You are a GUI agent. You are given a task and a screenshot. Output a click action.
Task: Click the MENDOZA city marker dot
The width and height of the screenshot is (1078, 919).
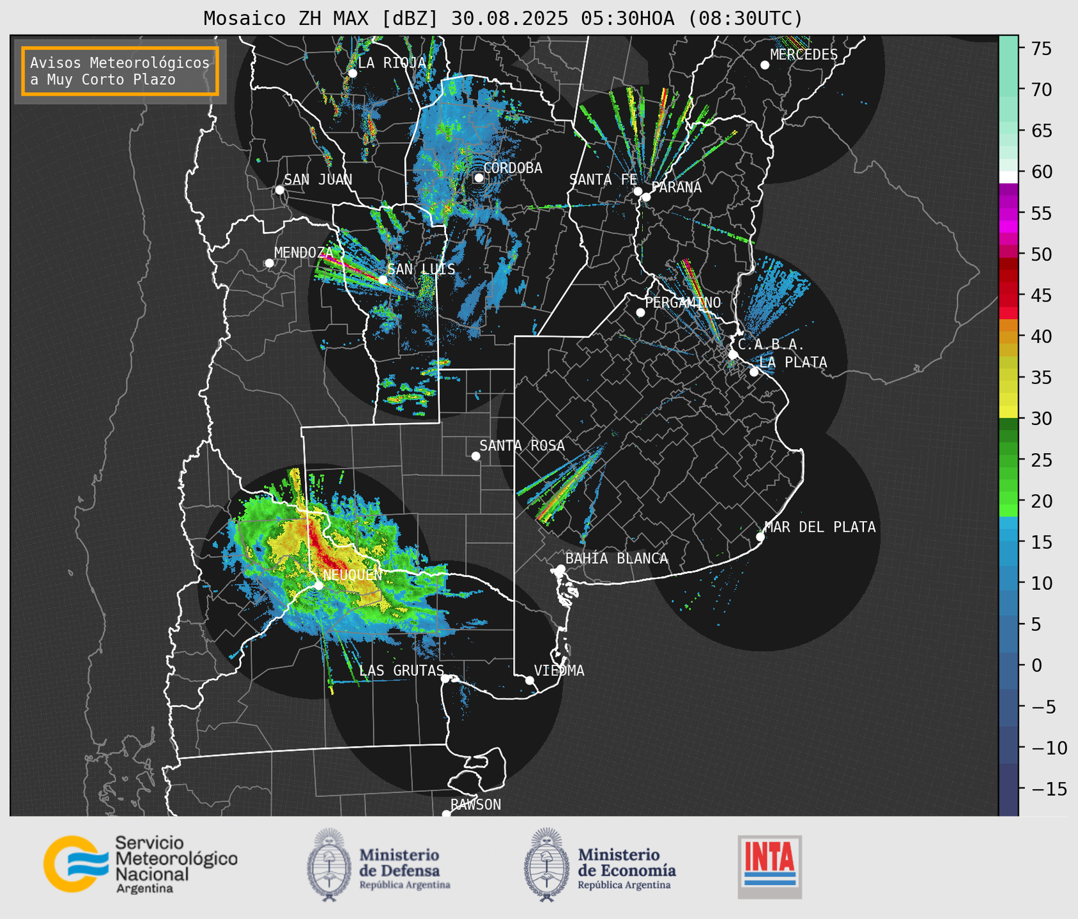[x=269, y=263]
